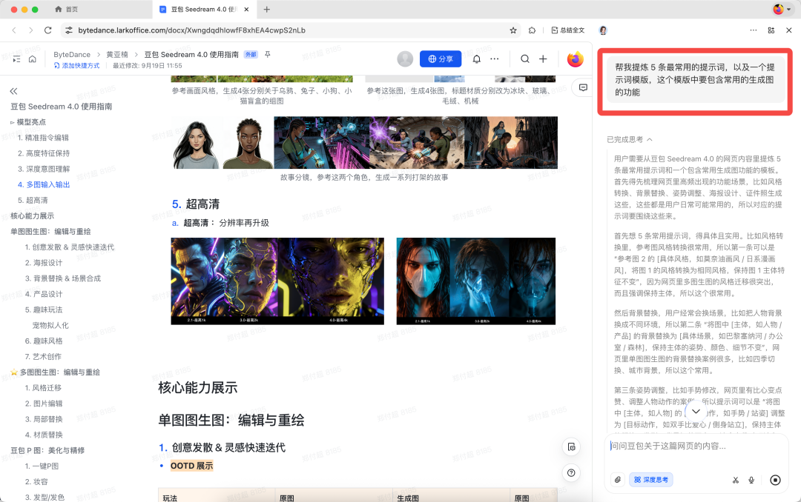Click the scroll-to-bottom chevron in chat
801x502 pixels.
point(696,411)
